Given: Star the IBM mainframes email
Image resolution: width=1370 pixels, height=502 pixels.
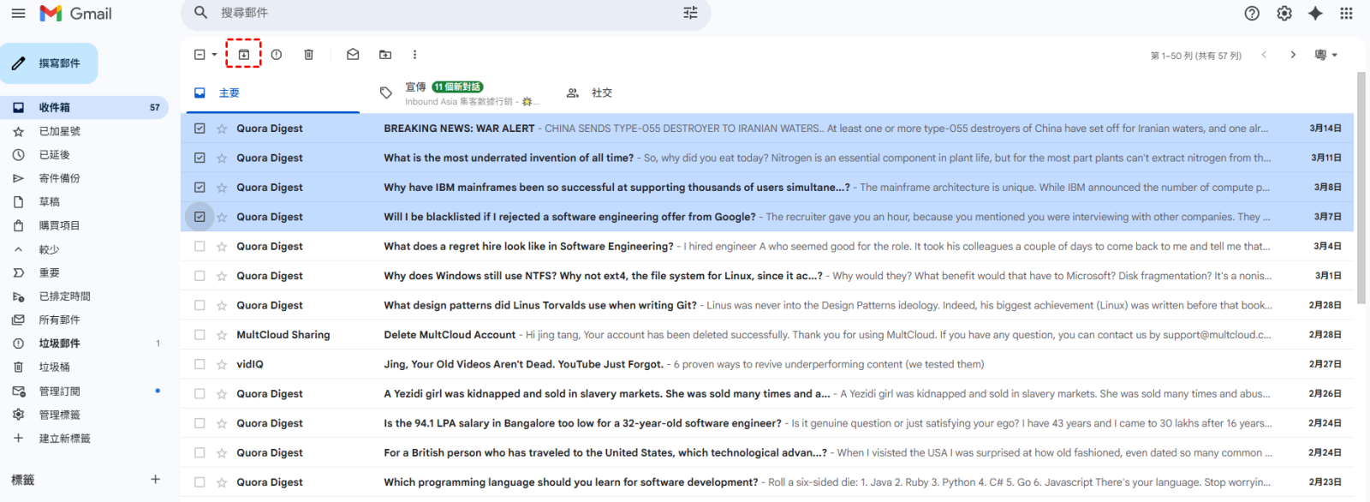Looking at the screenshot, I should pos(222,188).
